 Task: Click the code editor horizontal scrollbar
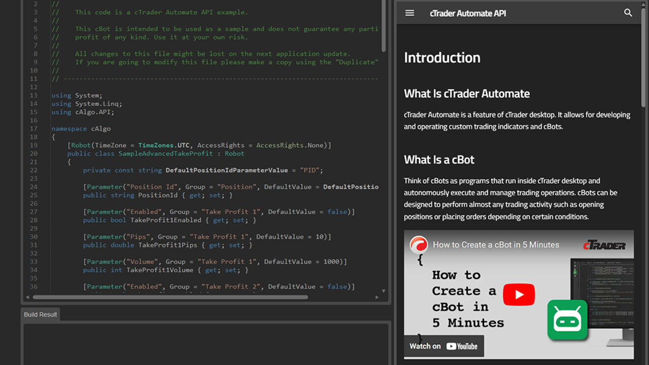click(170, 297)
